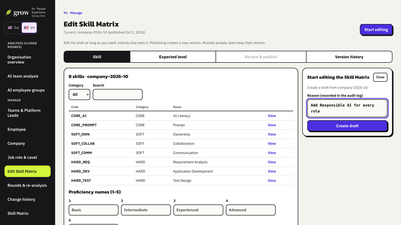View HARD_DEV Application Development skill
Viewport: 401px width, 225px height.
coord(272,171)
